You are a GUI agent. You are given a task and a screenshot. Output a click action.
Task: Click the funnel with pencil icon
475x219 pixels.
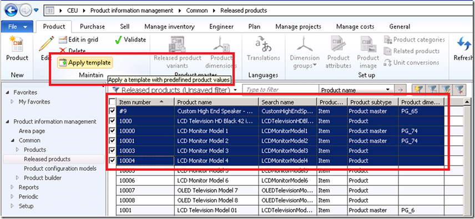tap(446, 89)
